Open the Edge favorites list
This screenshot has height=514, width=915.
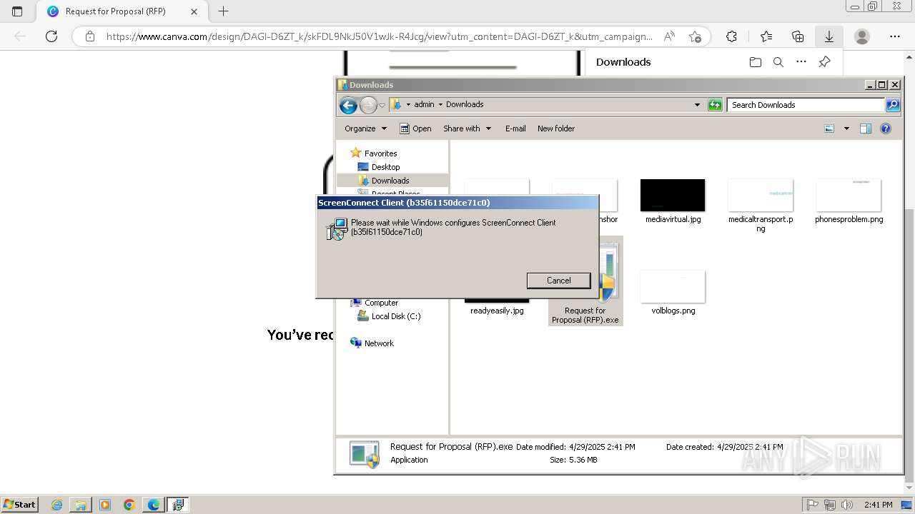tap(766, 36)
